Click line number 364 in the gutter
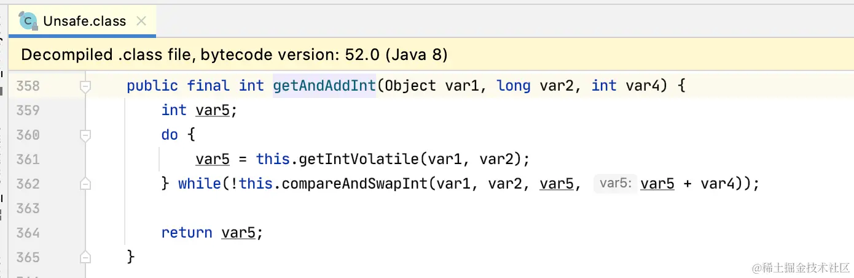Screen dimensions: 854x278 pos(28,233)
